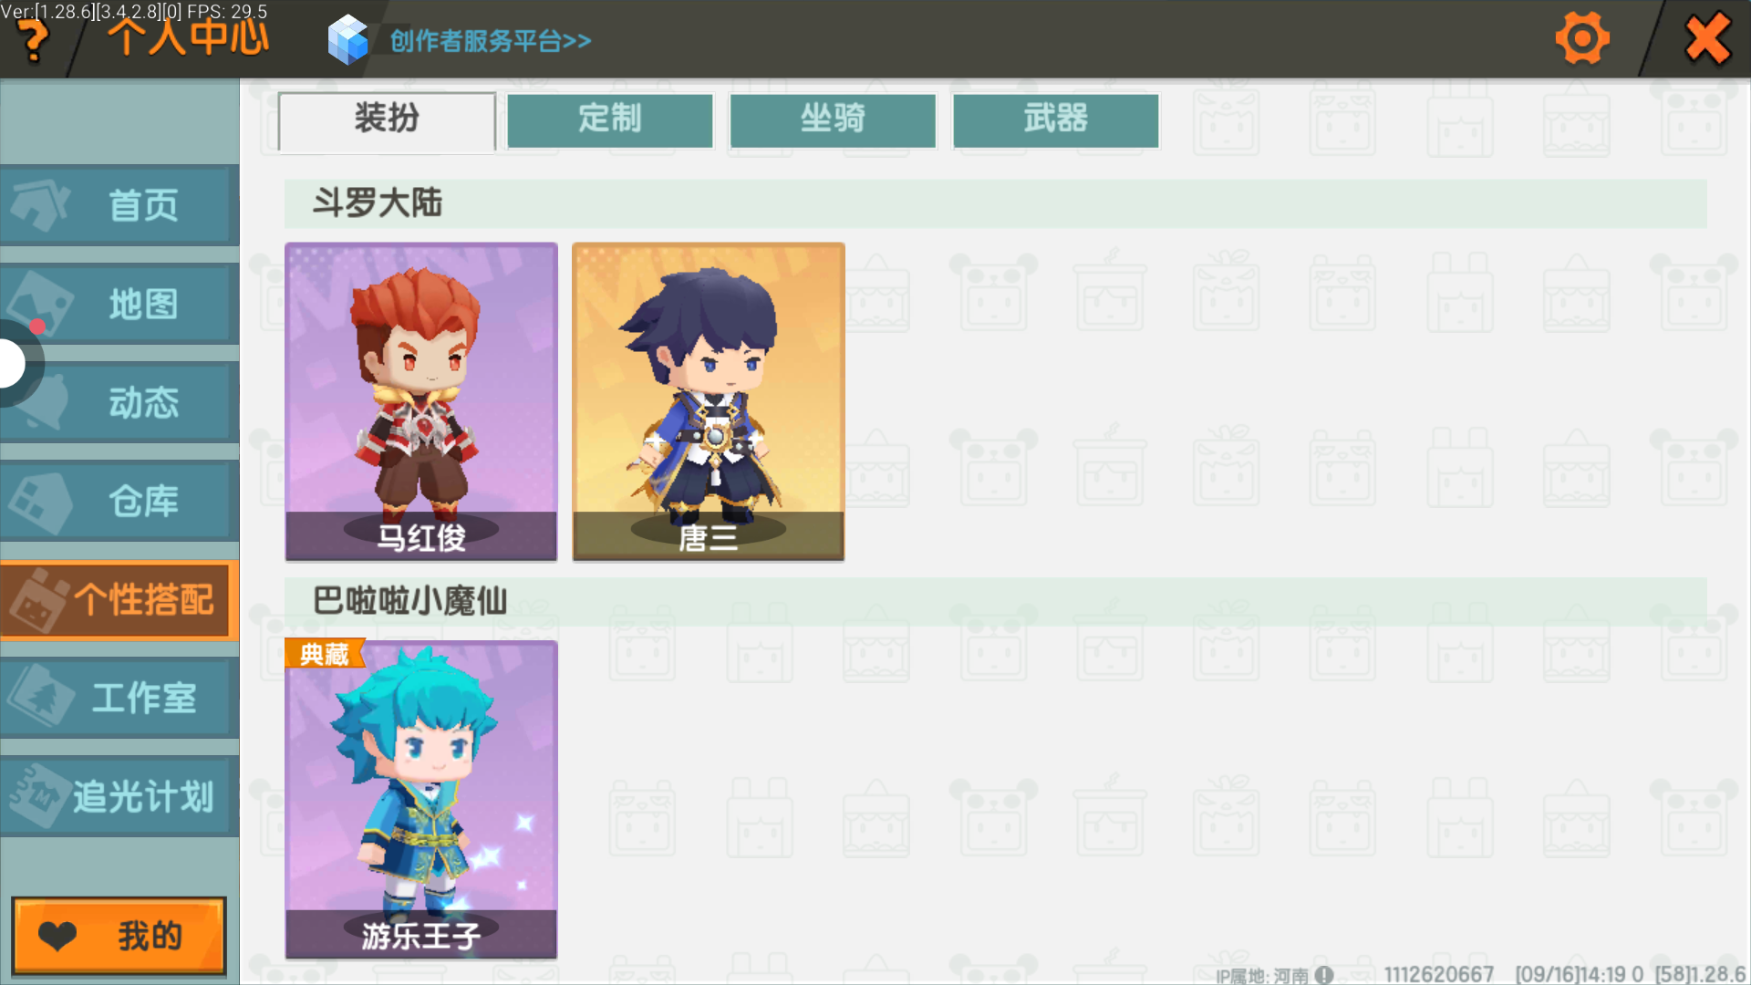
Task: Click the info icon beside IP属地 河南
Action: click(x=1324, y=975)
